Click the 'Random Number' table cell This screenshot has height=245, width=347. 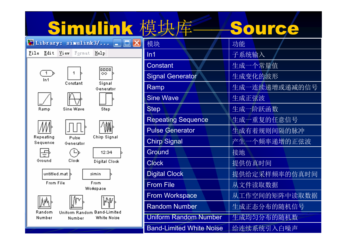(186, 206)
